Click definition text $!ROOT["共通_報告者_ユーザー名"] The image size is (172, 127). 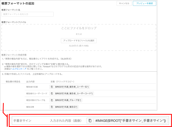(x=72, y=87)
